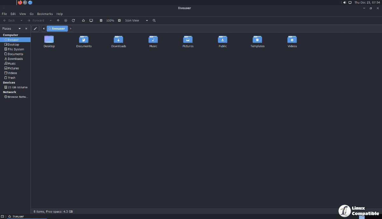Toggle the location edit pencil button
Image resolution: width=382 pixels, height=219 pixels.
[35, 29]
